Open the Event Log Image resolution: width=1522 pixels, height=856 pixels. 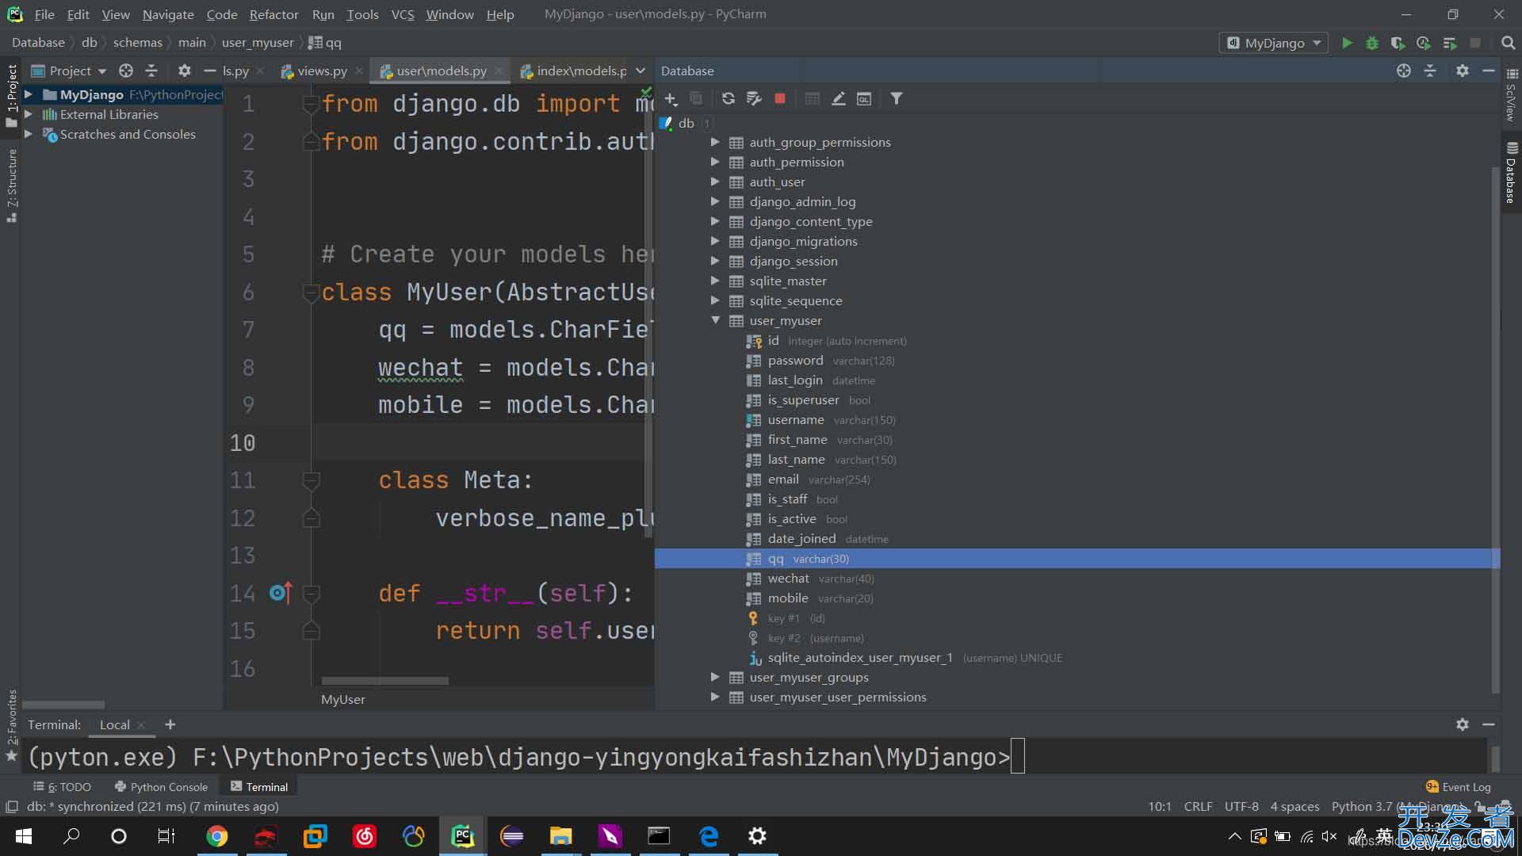1459,786
